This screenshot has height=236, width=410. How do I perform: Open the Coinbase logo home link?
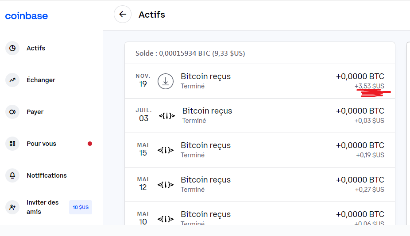(27, 16)
